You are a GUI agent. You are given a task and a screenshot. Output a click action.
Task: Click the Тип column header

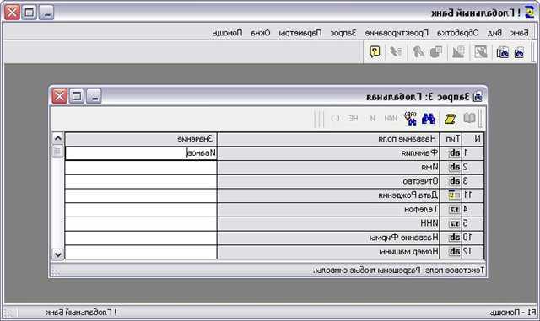451,139
